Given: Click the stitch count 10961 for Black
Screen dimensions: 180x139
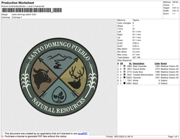Looking at the screenshot, I should point(129,83).
